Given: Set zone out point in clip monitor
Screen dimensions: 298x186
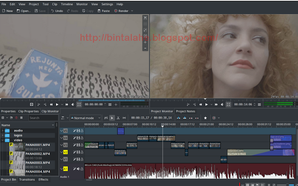Looking at the screenshot, I should click(45, 104).
